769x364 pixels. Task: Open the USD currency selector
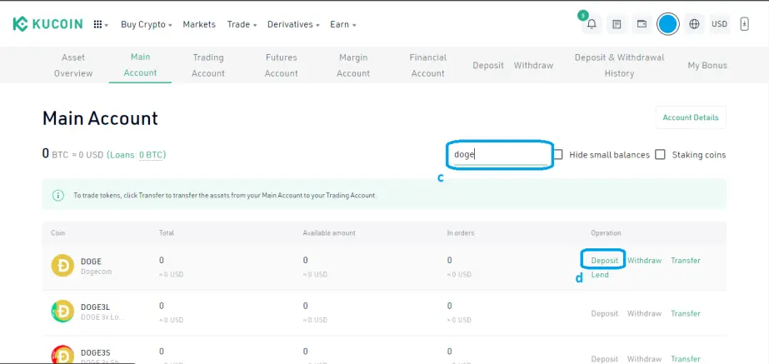[x=720, y=24]
